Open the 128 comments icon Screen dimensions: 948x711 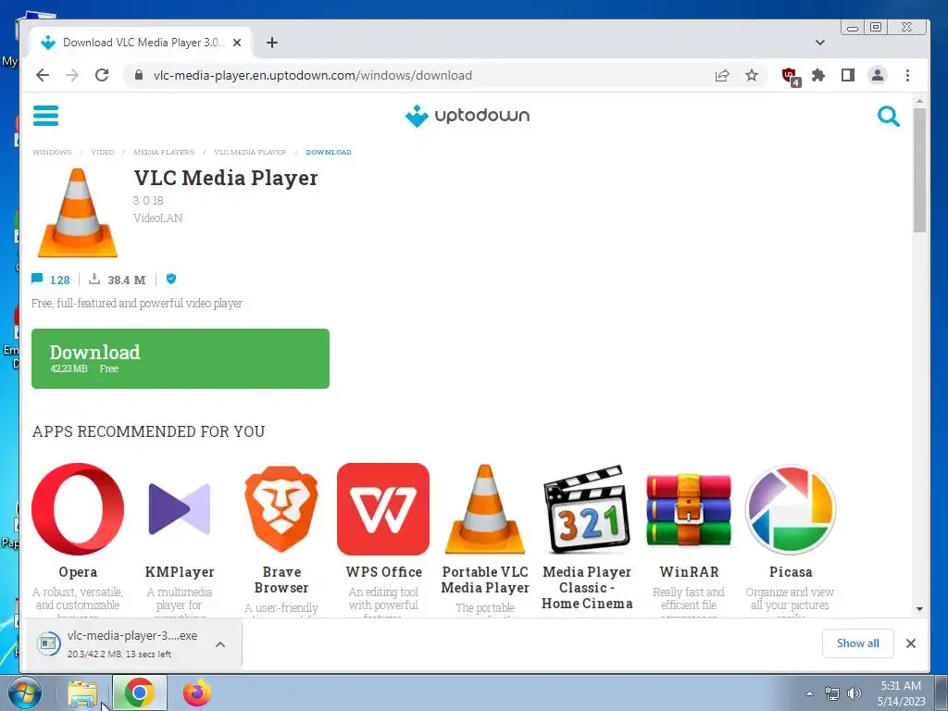click(x=37, y=279)
